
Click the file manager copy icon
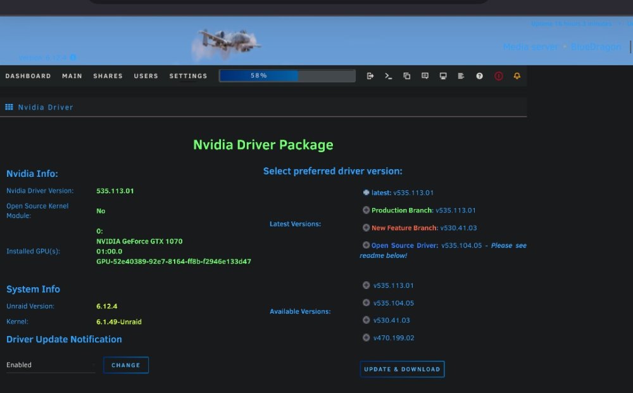[406, 76]
